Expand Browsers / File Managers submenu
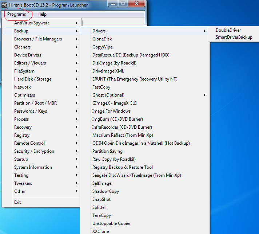 41,39
